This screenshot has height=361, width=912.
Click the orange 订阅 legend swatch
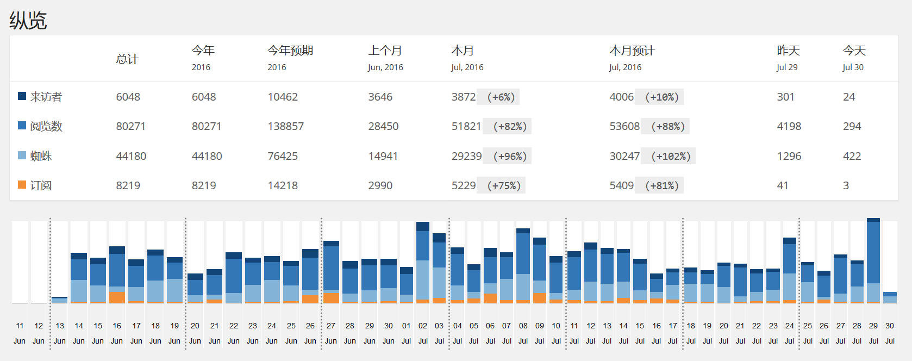(x=22, y=185)
